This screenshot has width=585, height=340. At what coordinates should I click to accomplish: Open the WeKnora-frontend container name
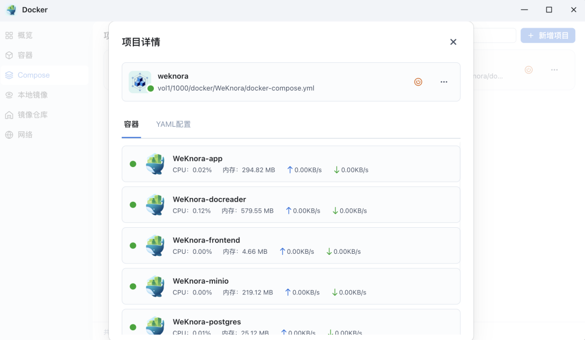click(206, 240)
